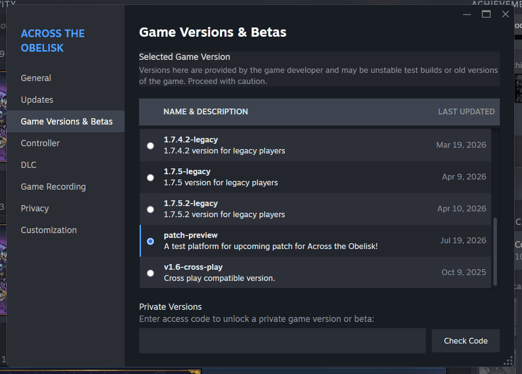Click the window resize grip icon

coord(508,360)
